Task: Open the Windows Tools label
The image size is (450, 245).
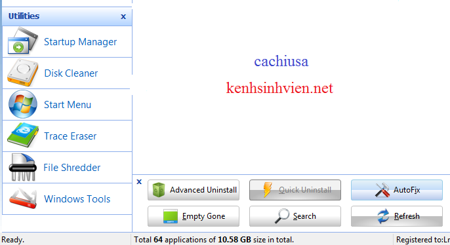Action: (x=77, y=199)
